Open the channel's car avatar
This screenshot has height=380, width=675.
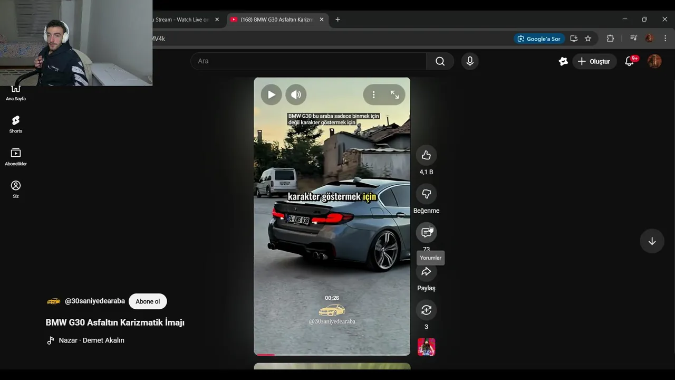pos(53,301)
